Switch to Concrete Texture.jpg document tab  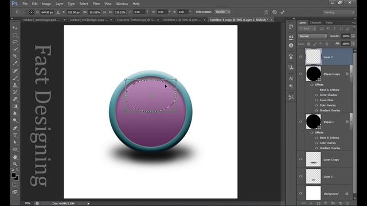(136, 20)
